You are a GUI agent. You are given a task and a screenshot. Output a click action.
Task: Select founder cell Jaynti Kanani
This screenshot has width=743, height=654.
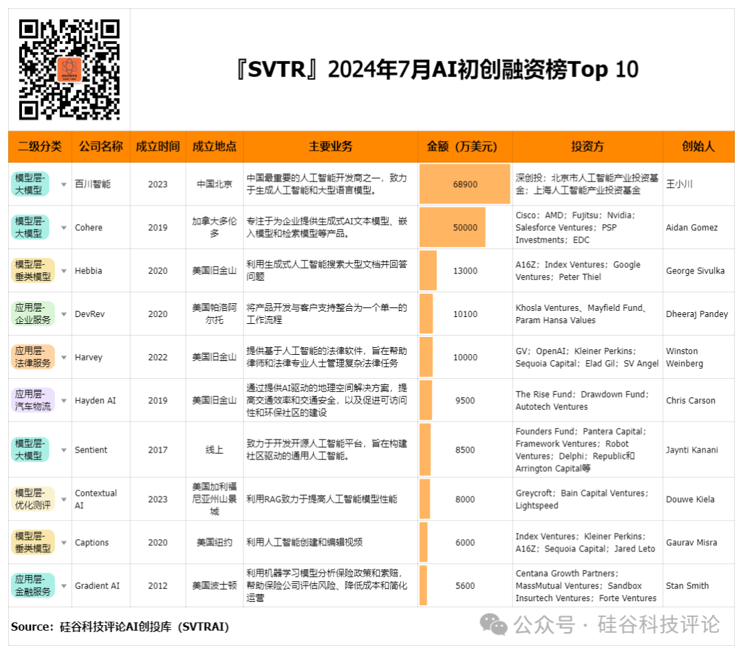click(698, 450)
